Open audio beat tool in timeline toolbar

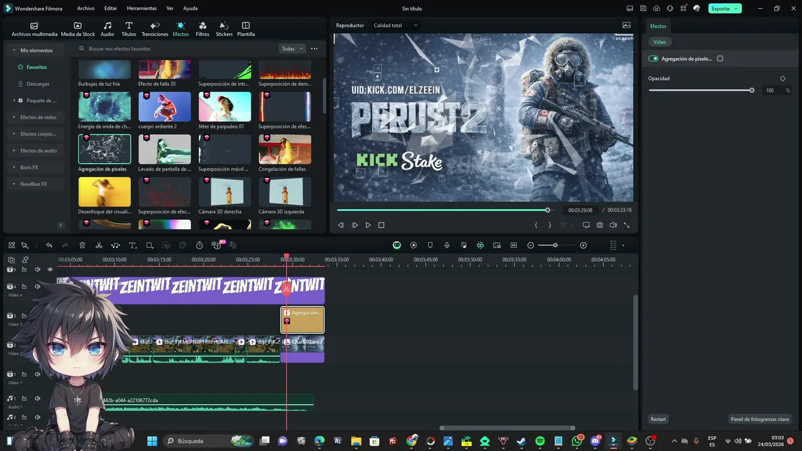[116, 246]
